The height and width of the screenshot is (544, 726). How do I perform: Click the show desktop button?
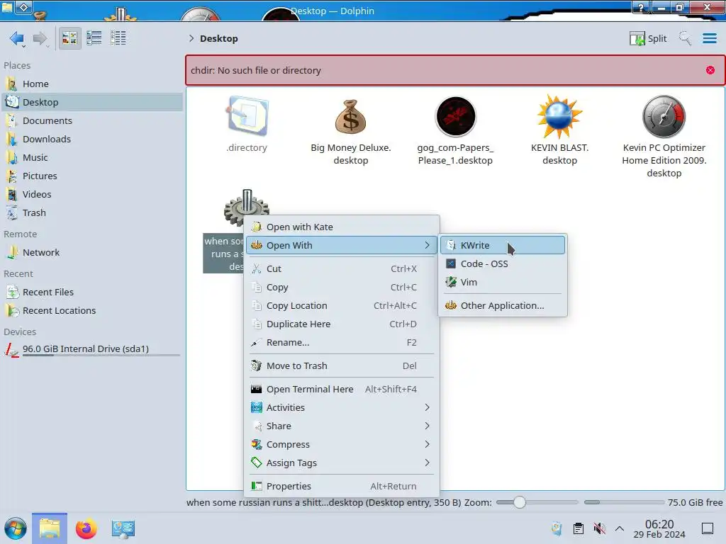[708, 528]
